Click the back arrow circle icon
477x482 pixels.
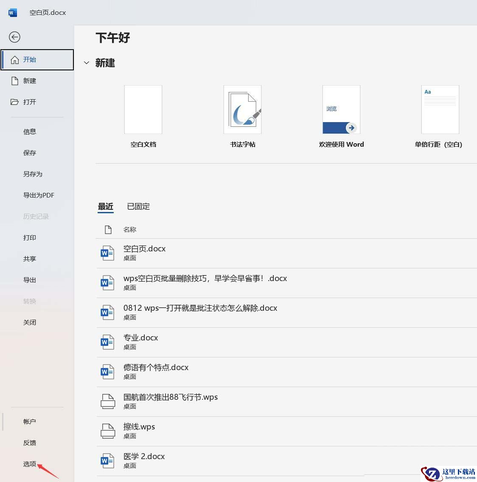coord(14,37)
